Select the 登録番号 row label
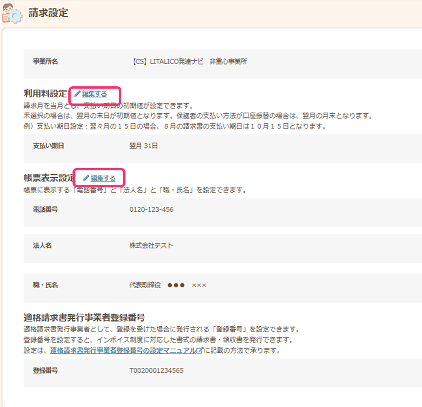Screen dimensions: 422x407 45,371
